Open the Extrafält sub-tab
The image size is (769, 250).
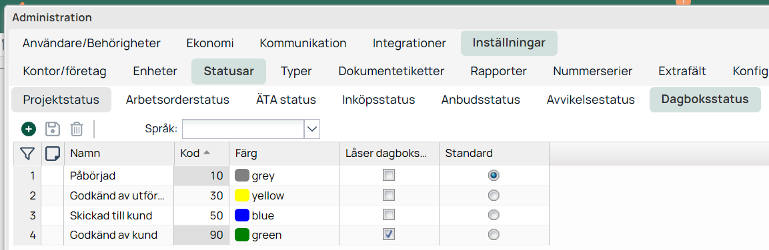[682, 71]
